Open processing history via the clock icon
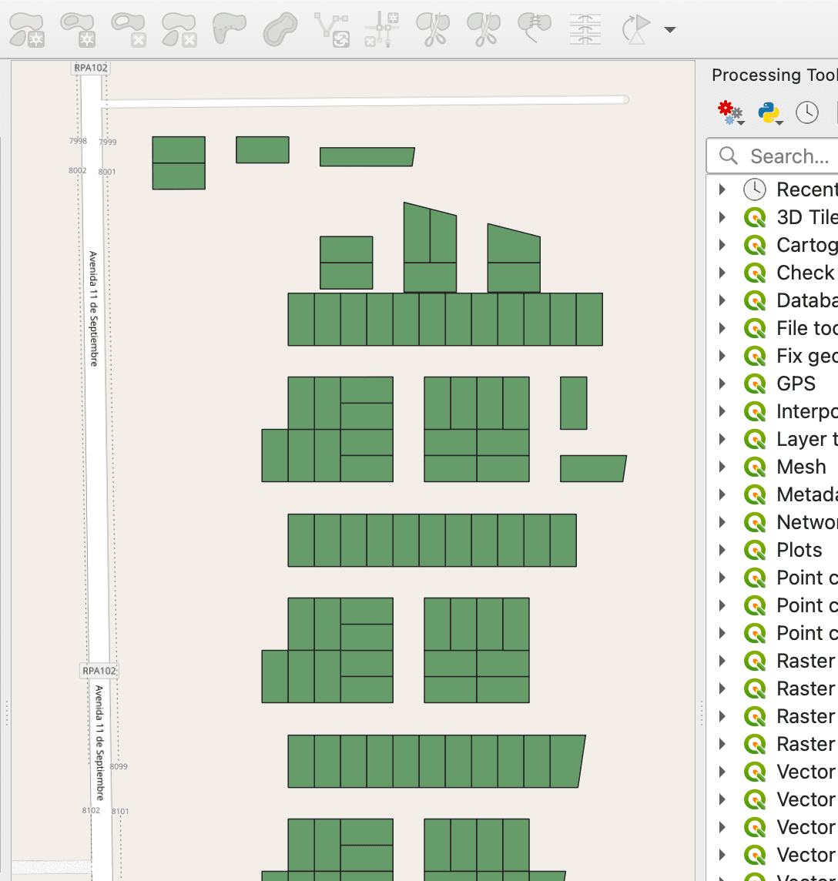Viewport: 838px width, 881px height. pos(806,112)
